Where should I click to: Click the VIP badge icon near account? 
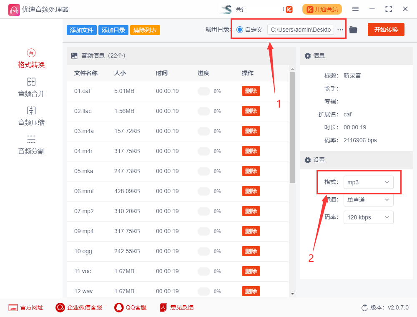289,10
